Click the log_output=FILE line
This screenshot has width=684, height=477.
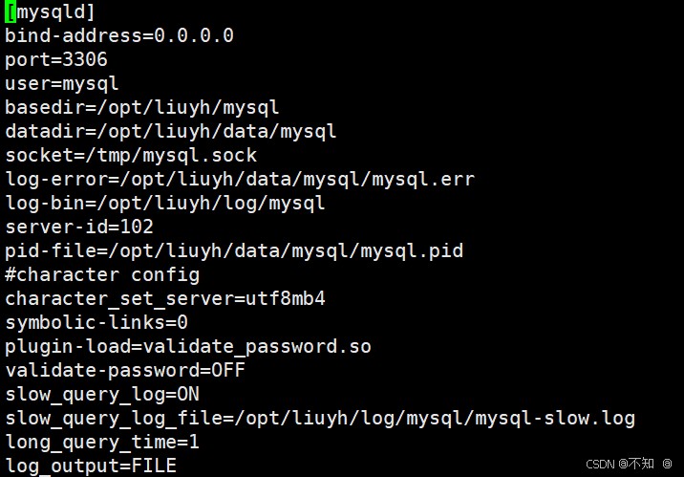pos(90,466)
